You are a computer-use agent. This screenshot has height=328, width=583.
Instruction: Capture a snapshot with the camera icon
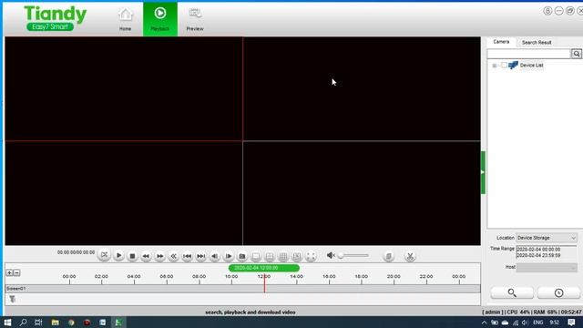coord(242,256)
